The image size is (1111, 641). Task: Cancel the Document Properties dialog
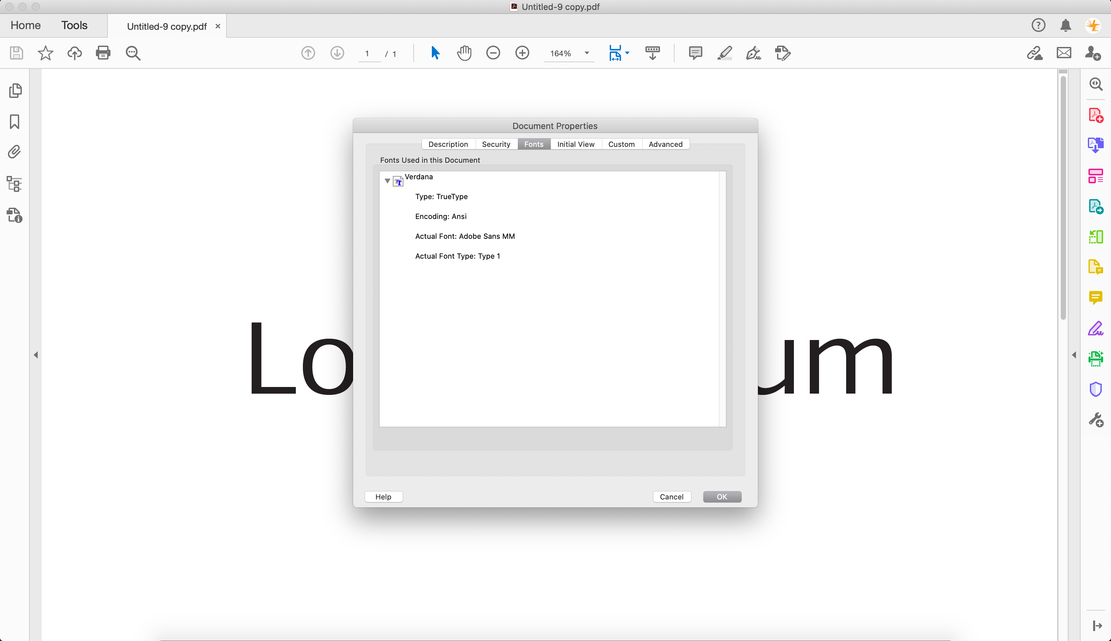(x=672, y=496)
